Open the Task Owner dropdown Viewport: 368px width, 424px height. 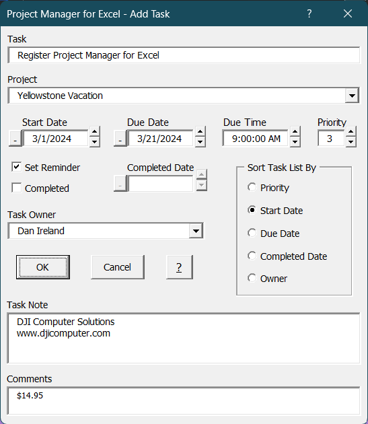coord(196,231)
